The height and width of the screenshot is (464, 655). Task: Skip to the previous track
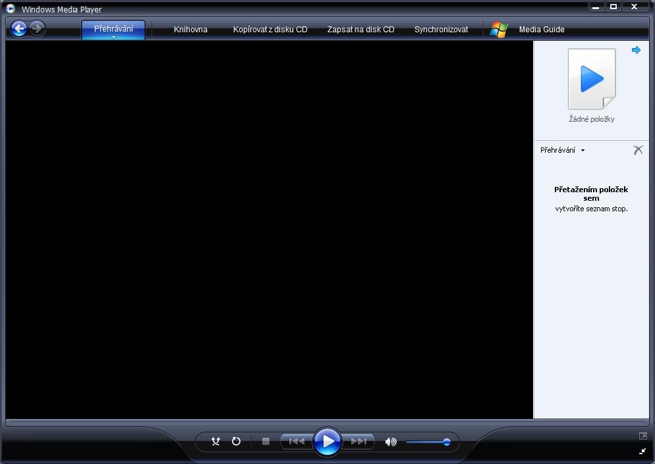click(297, 441)
